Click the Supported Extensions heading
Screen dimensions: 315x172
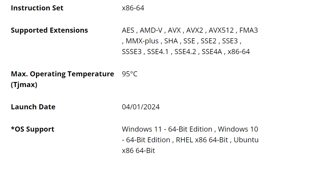point(49,30)
